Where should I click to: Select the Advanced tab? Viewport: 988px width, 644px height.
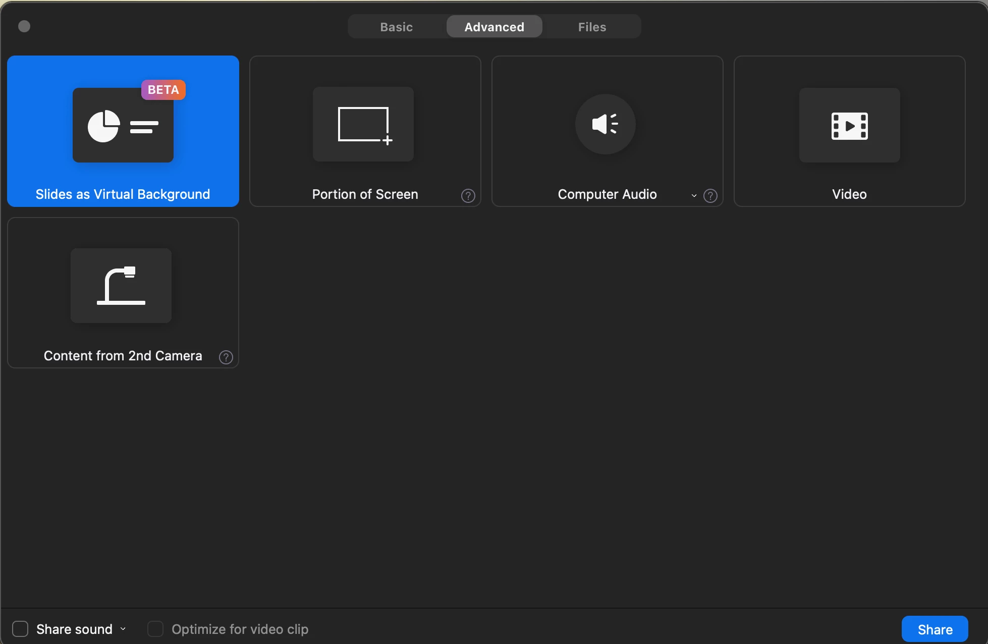tap(494, 27)
